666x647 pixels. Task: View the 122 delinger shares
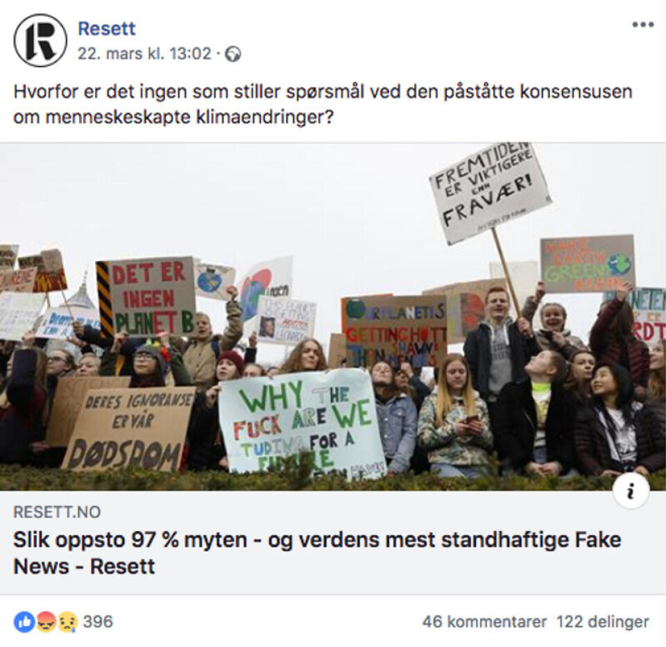point(603,622)
